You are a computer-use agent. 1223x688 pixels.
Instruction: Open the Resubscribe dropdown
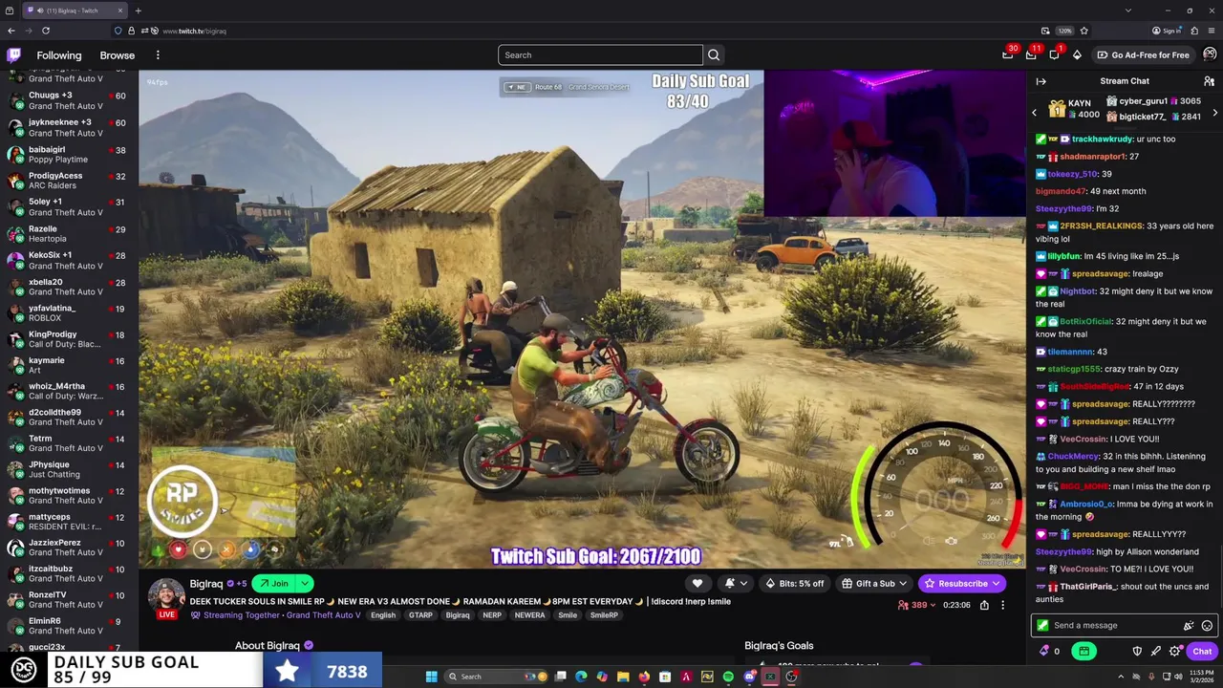pyautogui.click(x=995, y=584)
